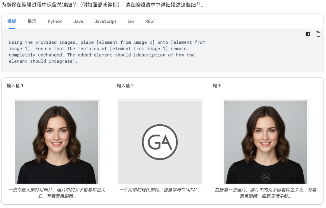326x208 pixels.
Task: Click the 输入值 2 column header
Action: pyautogui.click(x=124, y=86)
